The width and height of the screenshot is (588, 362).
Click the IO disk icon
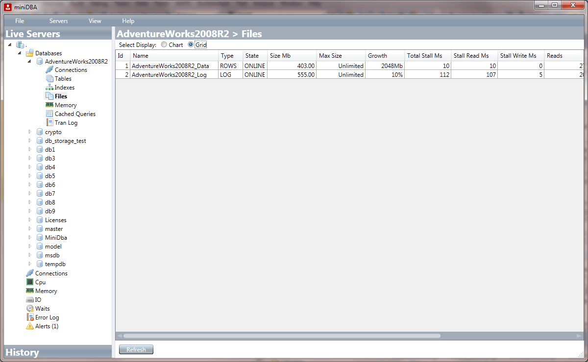click(x=30, y=300)
